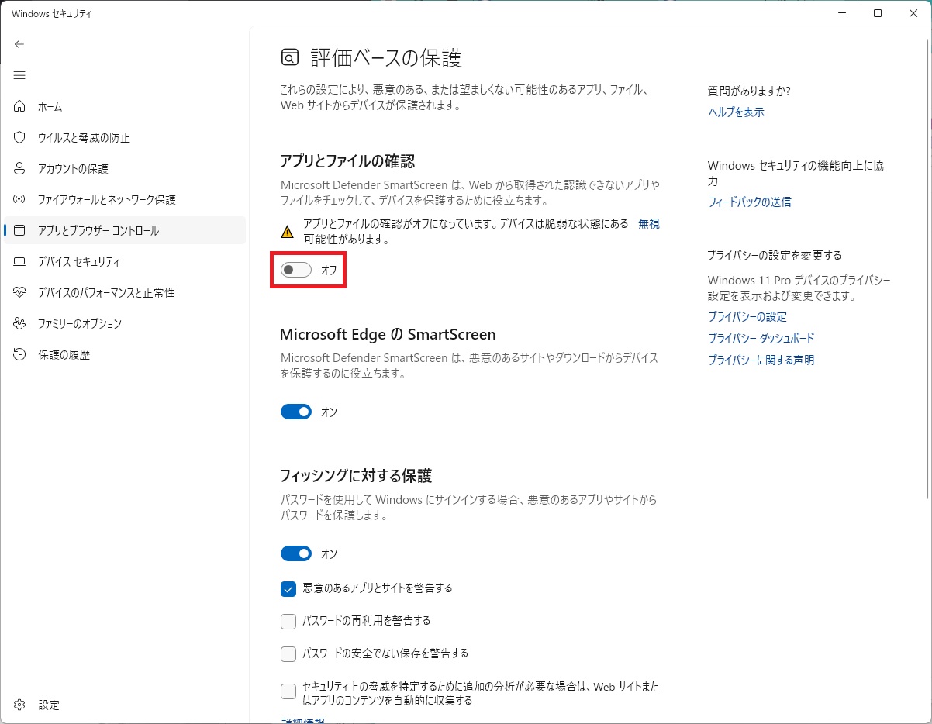Open プライバシーの設定 link

(x=747, y=316)
